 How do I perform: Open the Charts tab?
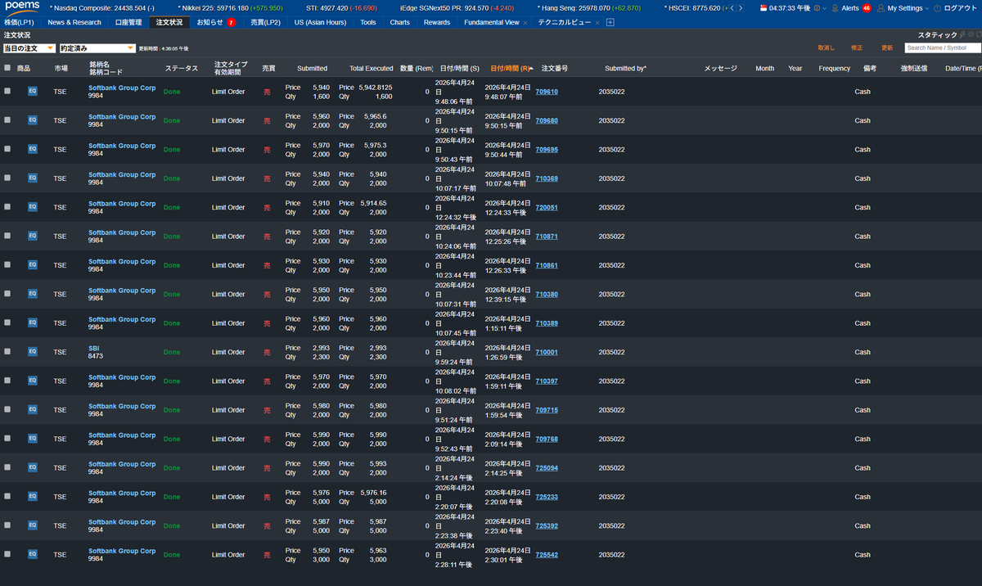coord(400,22)
